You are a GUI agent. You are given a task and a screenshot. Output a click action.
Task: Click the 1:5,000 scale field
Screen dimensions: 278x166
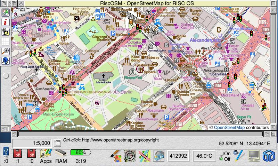(33, 143)
